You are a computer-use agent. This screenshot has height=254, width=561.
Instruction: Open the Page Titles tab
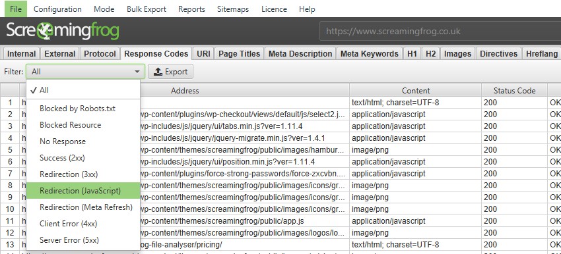(x=240, y=54)
